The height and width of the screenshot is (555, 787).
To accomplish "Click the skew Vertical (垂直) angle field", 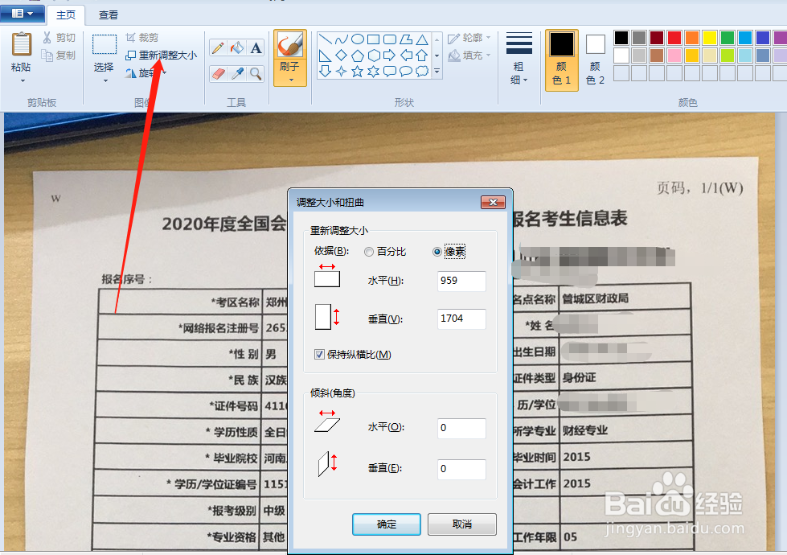I will pos(461,469).
